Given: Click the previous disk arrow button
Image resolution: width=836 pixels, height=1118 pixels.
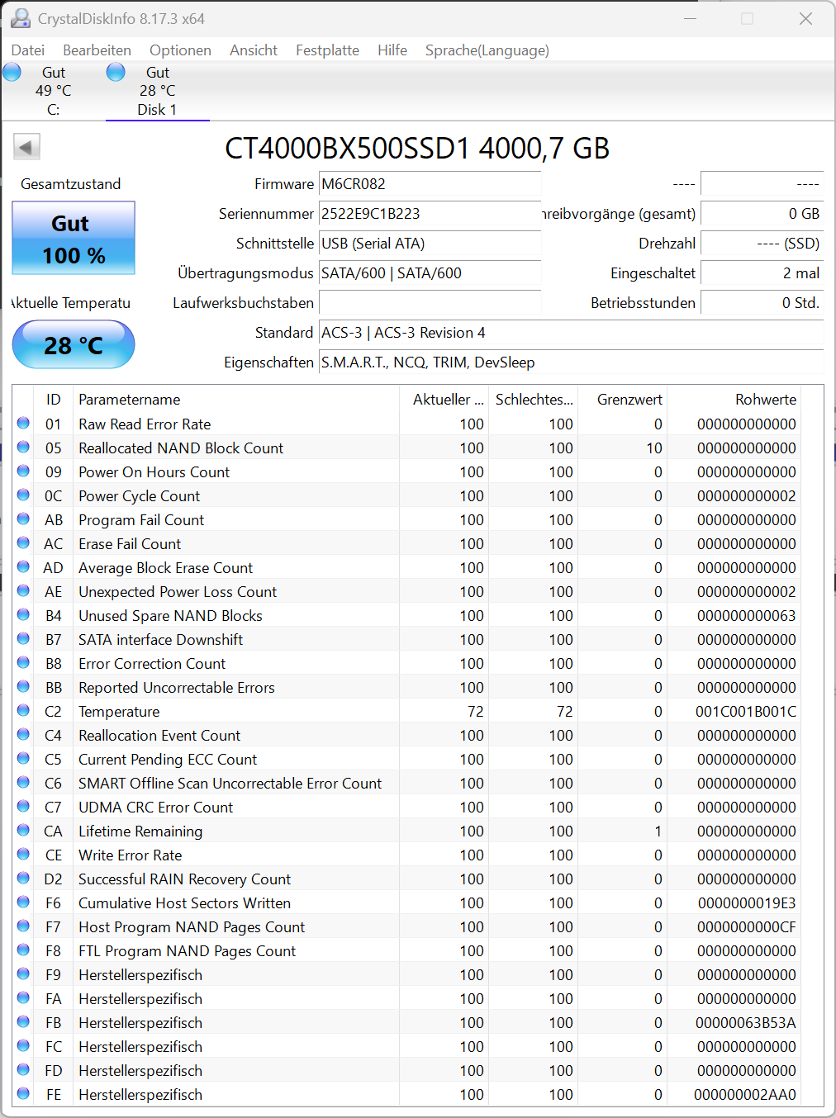Looking at the screenshot, I should coord(26,148).
